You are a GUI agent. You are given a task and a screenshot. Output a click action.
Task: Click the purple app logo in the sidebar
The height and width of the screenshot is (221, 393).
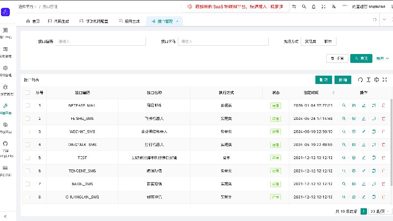[5, 12]
